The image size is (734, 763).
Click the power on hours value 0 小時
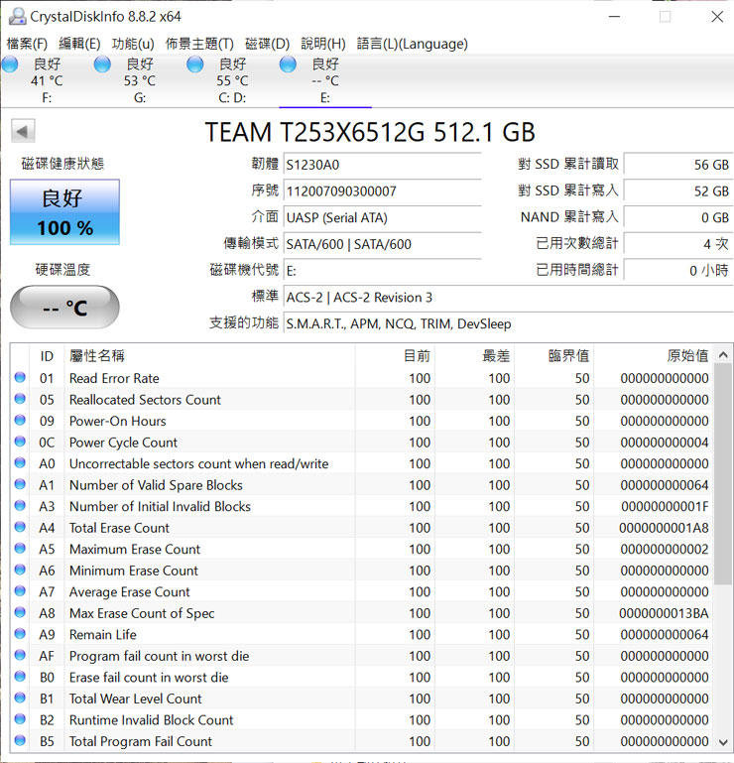[x=678, y=271]
